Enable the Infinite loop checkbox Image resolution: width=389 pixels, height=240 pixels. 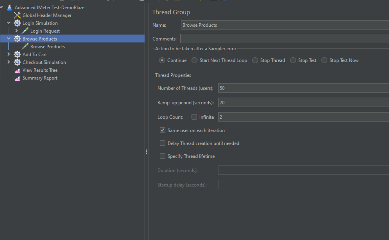click(194, 117)
